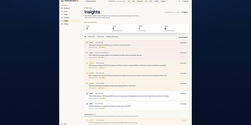Acknowledge the AMD put strike insight
Screen dimensions: 251x125
(x=183, y=73)
